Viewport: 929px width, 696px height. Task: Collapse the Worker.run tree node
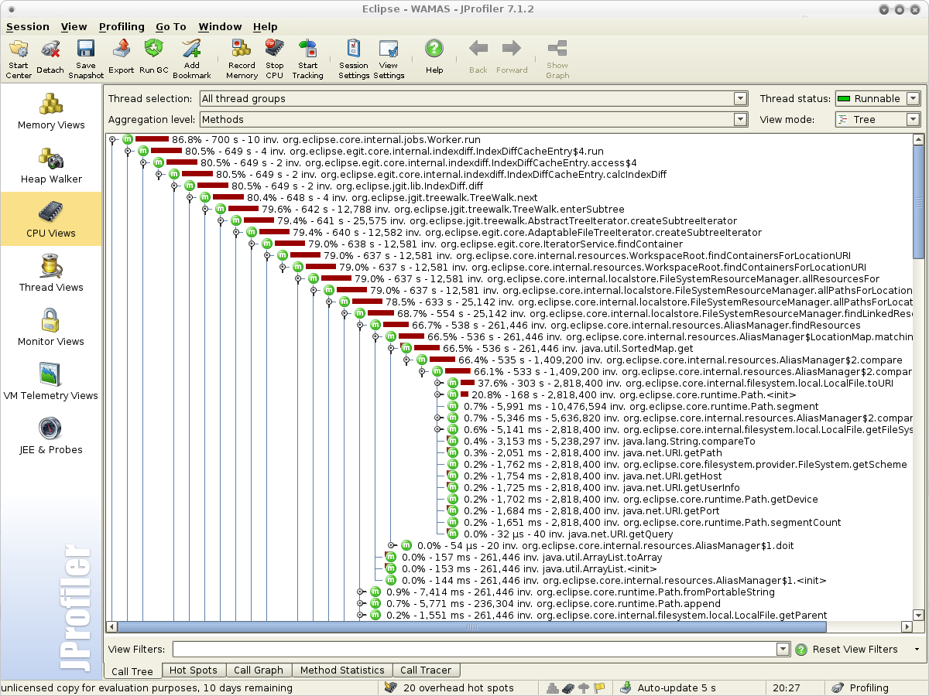pos(112,140)
